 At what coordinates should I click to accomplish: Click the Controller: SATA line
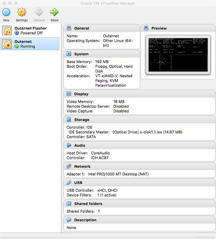tap(81, 137)
